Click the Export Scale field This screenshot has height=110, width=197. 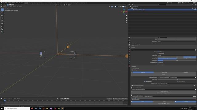click(x=177, y=79)
